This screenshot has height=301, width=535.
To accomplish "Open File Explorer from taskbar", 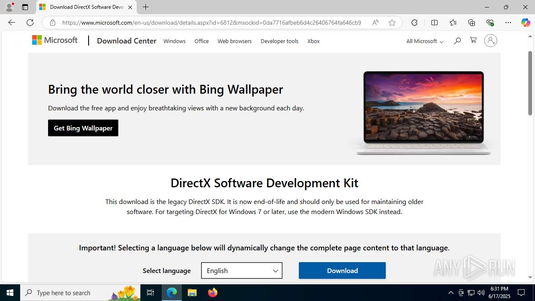I will point(192,293).
